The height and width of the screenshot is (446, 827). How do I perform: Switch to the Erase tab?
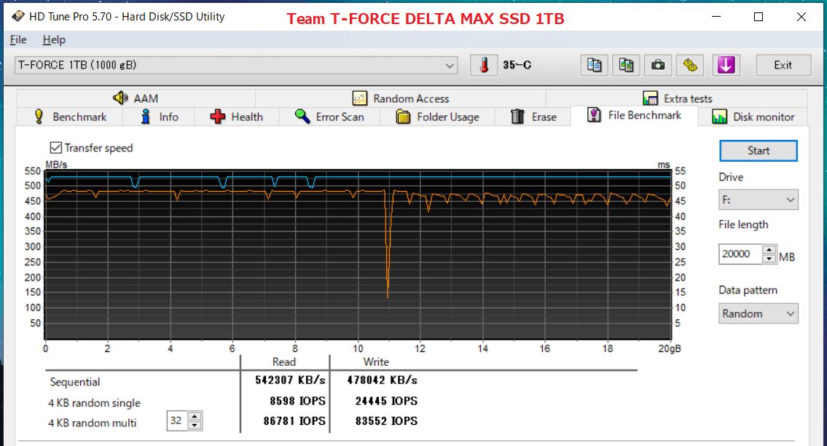[x=533, y=117]
